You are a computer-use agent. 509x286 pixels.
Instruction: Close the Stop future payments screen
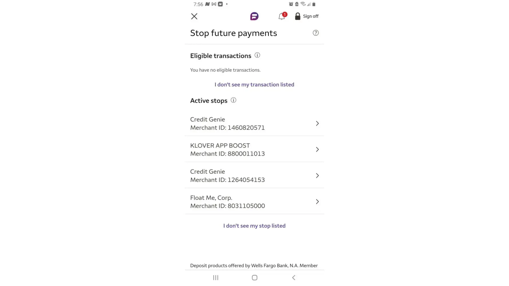pos(194,16)
